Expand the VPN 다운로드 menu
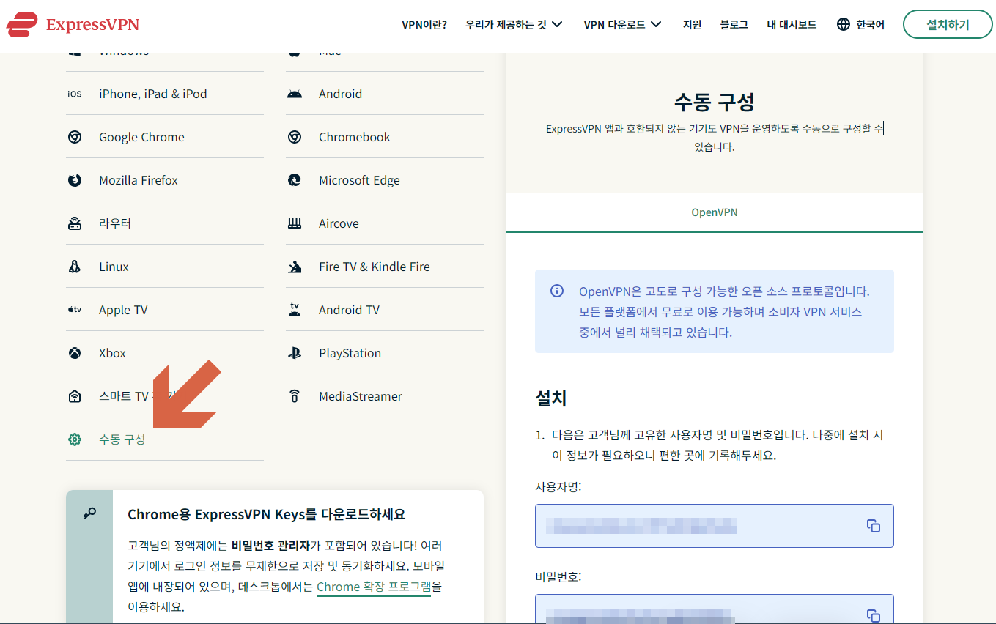 pos(622,24)
